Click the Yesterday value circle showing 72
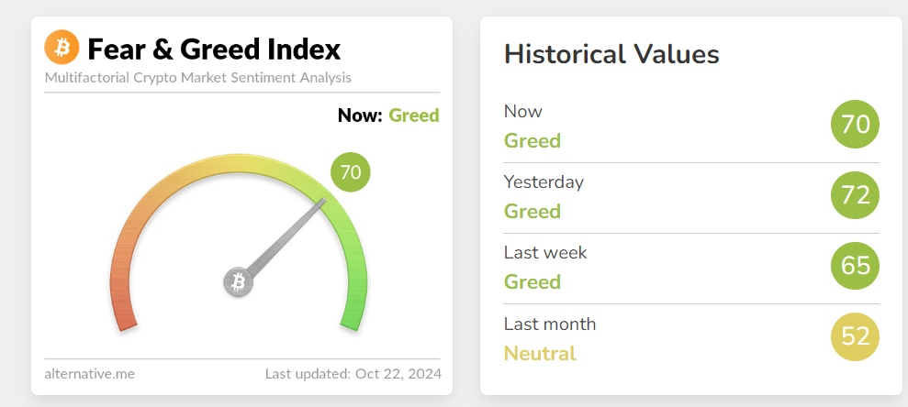 855,195
